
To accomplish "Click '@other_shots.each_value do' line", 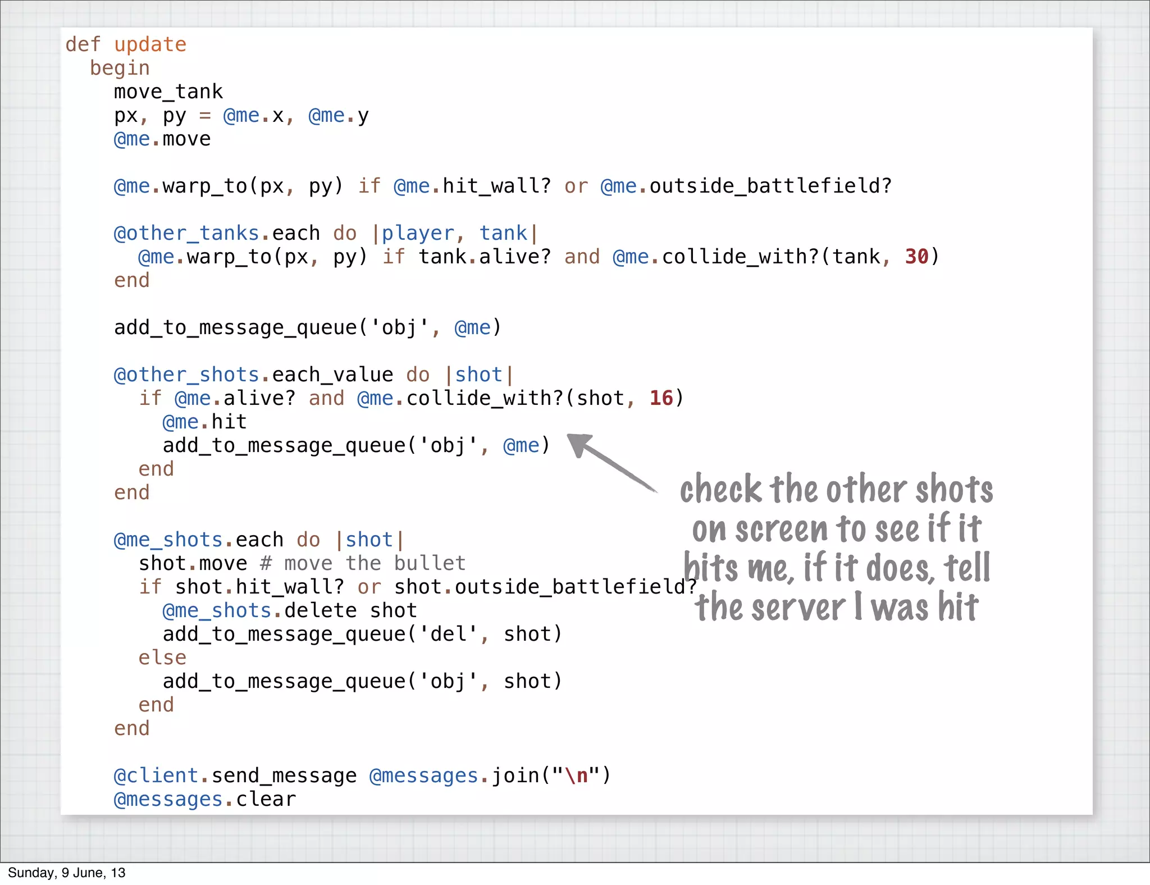I will click(313, 375).
